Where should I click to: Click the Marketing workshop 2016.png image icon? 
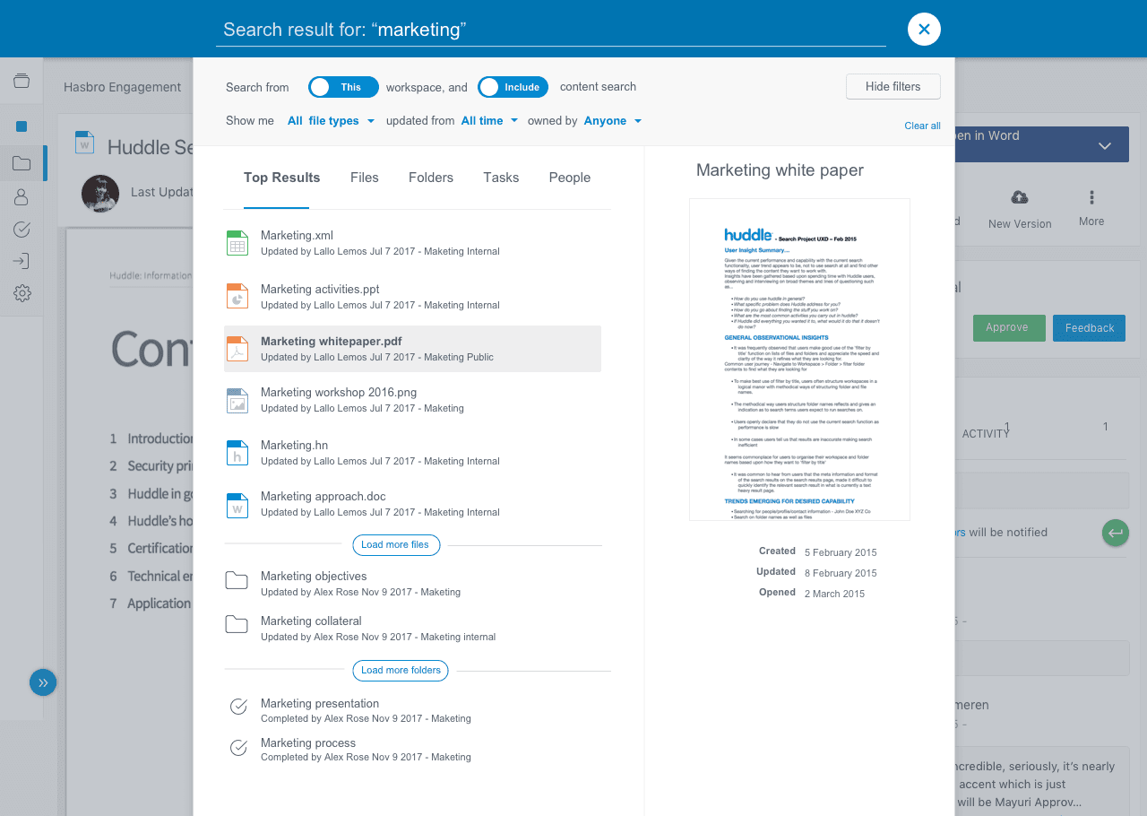[x=237, y=400]
